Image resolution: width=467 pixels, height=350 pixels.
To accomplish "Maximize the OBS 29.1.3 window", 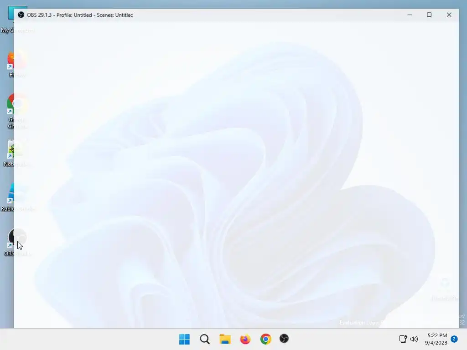I will pyautogui.click(x=429, y=15).
